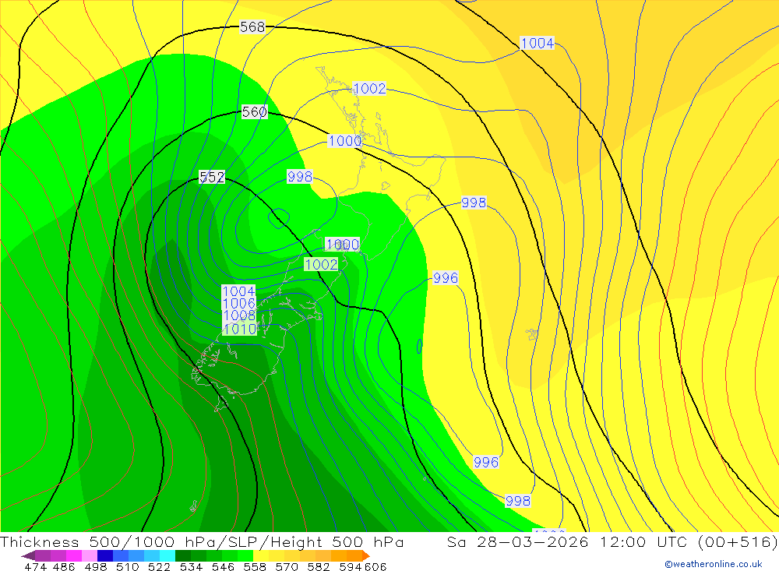779x571 pixels.
Task: Click the 1002 label just below 1004 top right
Action: point(369,89)
